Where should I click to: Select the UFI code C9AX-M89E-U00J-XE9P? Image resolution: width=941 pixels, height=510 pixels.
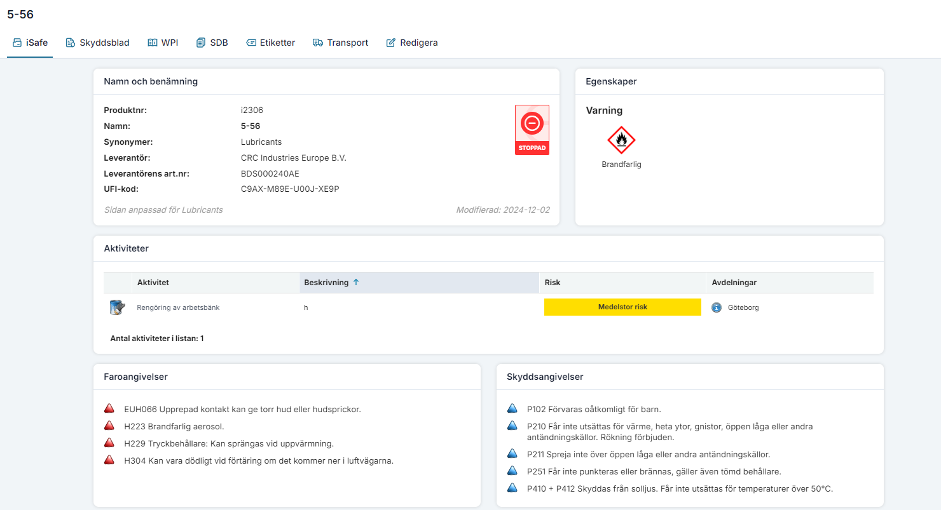tap(290, 189)
